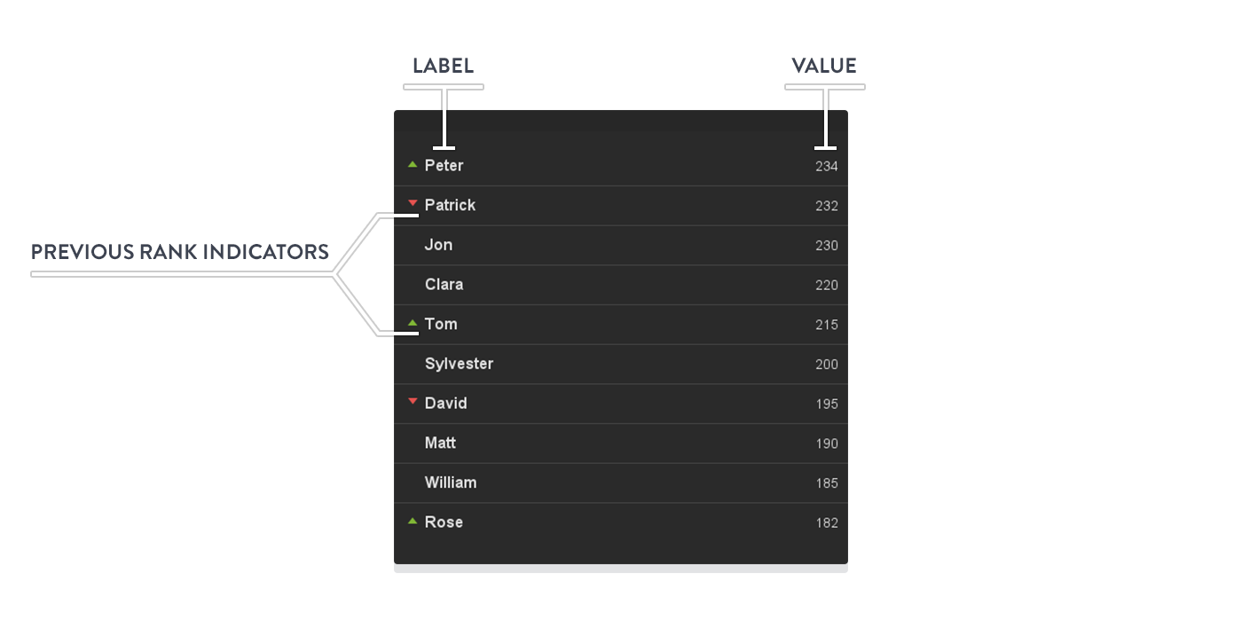Image resolution: width=1242 pixels, height=621 pixels.
Task: Select the Peter leaderboard row label
Action: pyautogui.click(x=444, y=165)
